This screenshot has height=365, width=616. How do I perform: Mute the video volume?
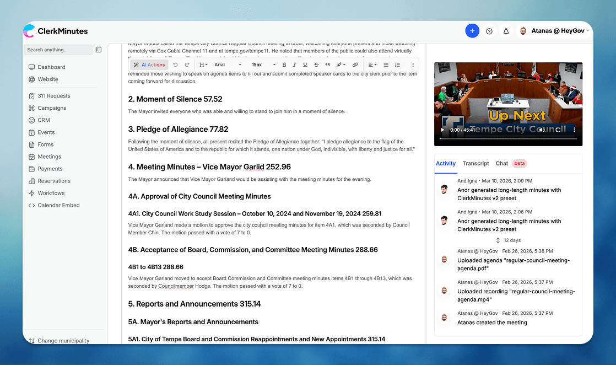click(542, 130)
